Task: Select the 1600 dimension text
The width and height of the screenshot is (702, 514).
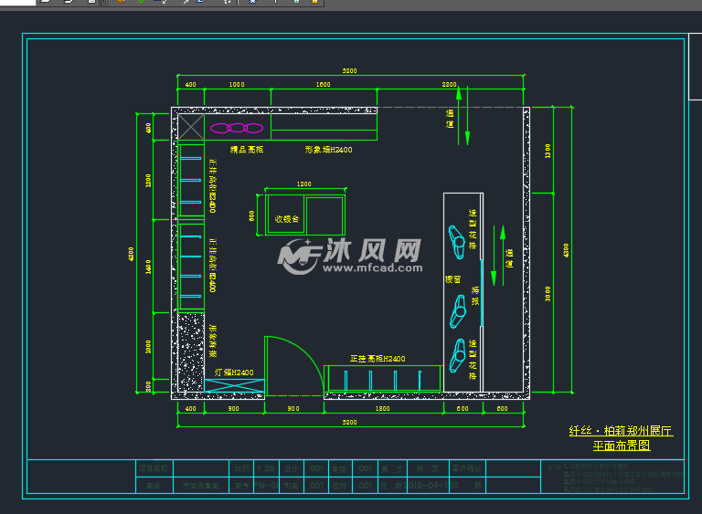Action: click(324, 85)
